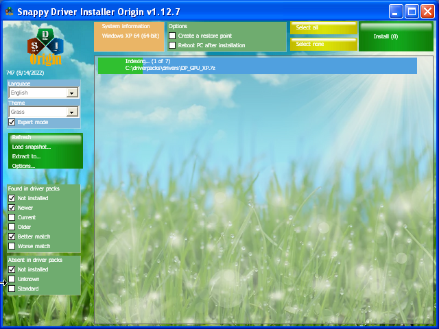The image size is (439, 329).
Task: Check the Worse match filter
Action: pos(12,246)
